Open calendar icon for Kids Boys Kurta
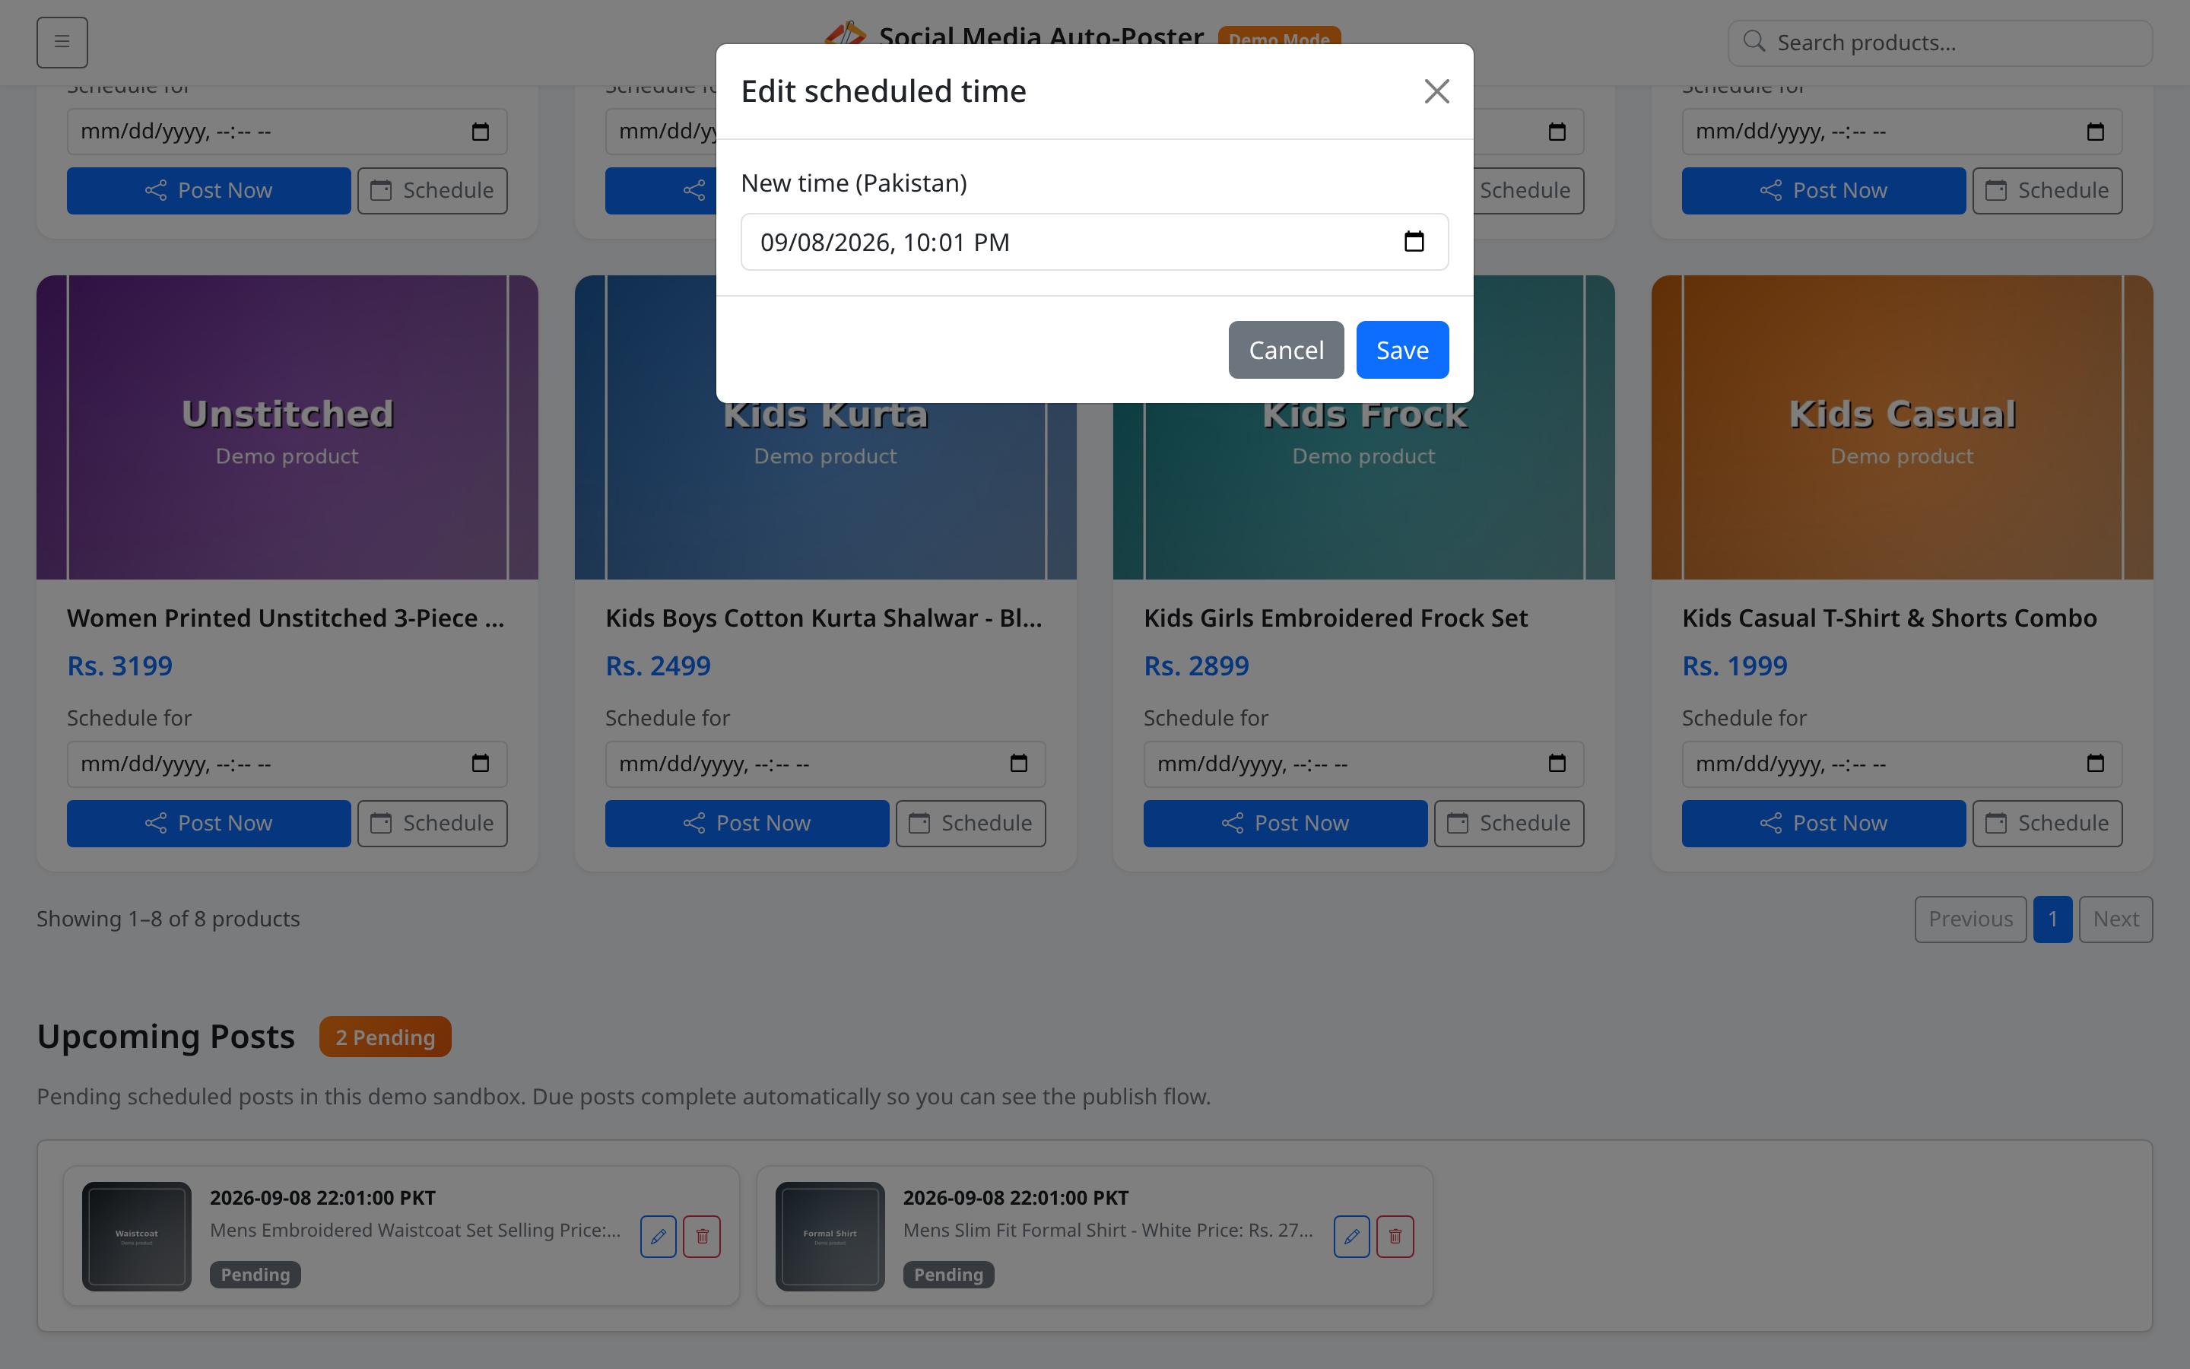The image size is (2190, 1369). coord(1019,764)
